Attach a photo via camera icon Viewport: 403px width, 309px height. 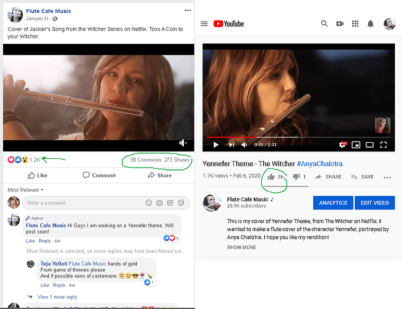159,203
